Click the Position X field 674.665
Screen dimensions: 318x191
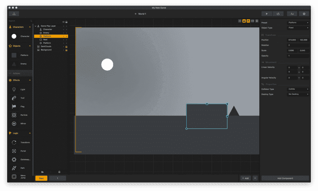tap(292, 40)
